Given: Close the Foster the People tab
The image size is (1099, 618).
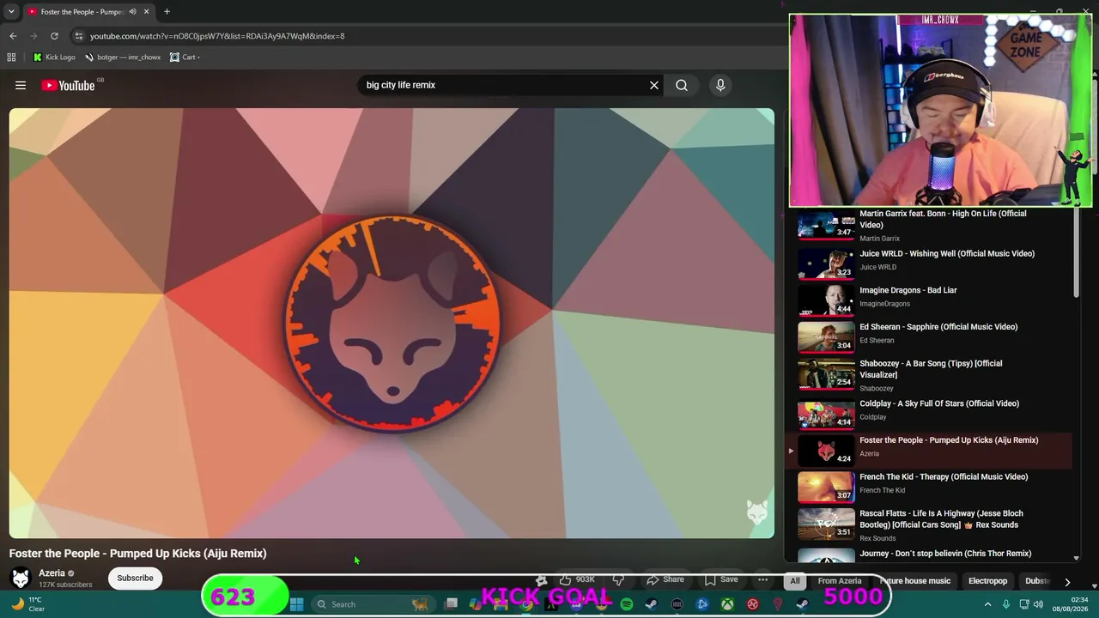Looking at the screenshot, I should coord(146,12).
